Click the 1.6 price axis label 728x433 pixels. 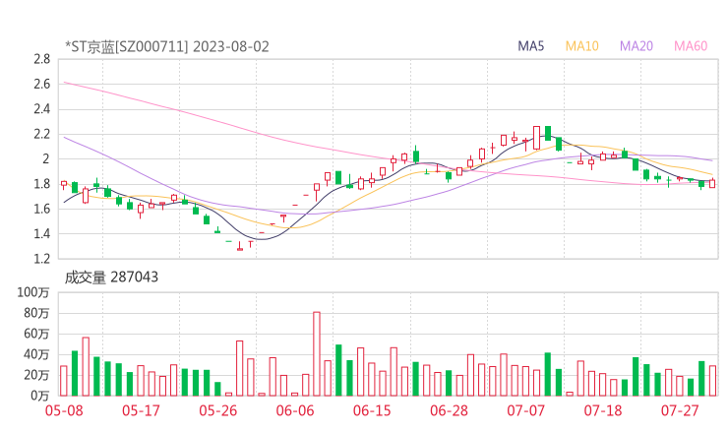pos(41,209)
